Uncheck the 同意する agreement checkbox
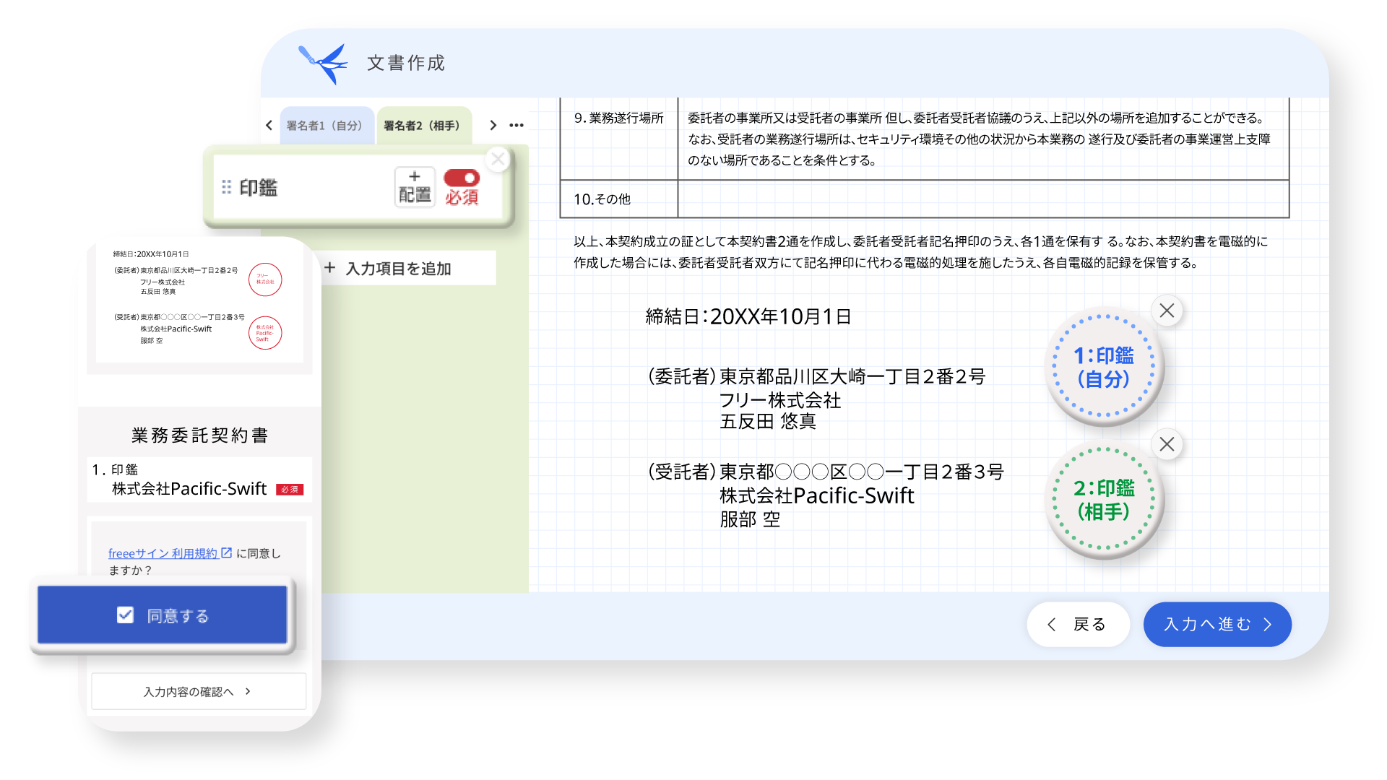This screenshot has height=780, width=1387. [x=124, y=615]
